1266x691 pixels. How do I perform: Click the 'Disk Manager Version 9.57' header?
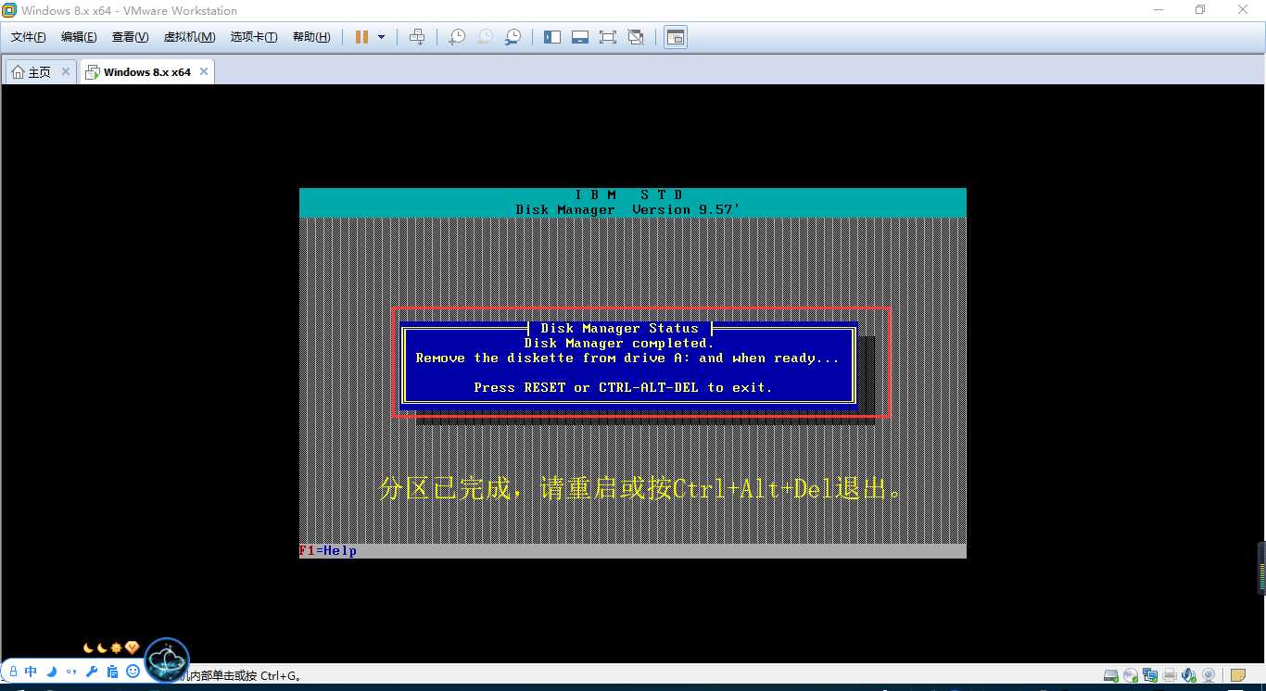(628, 210)
